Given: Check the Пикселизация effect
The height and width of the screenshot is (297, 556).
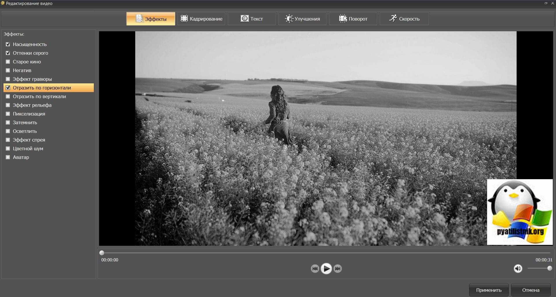Looking at the screenshot, I should click(x=8, y=114).
